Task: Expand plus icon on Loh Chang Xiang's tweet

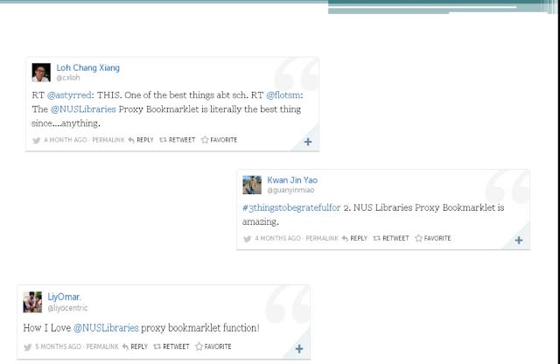Action: pos(308,142)
